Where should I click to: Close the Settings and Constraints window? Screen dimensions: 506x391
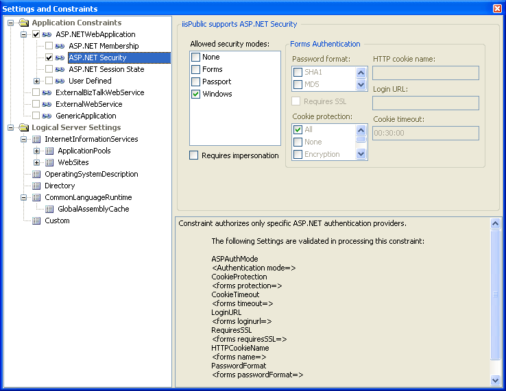tap(497, 8)
